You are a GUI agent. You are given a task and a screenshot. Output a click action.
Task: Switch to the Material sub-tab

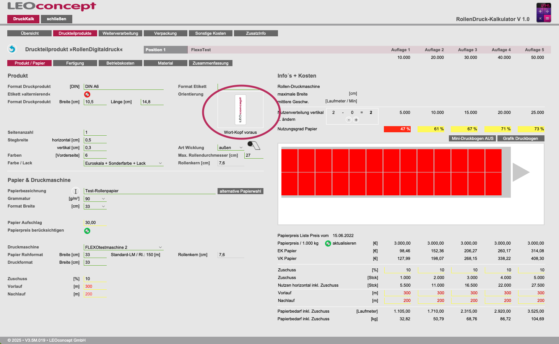coord(166,63)
